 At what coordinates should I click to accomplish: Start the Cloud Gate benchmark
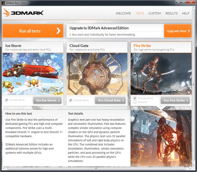[x=111, y=100]
